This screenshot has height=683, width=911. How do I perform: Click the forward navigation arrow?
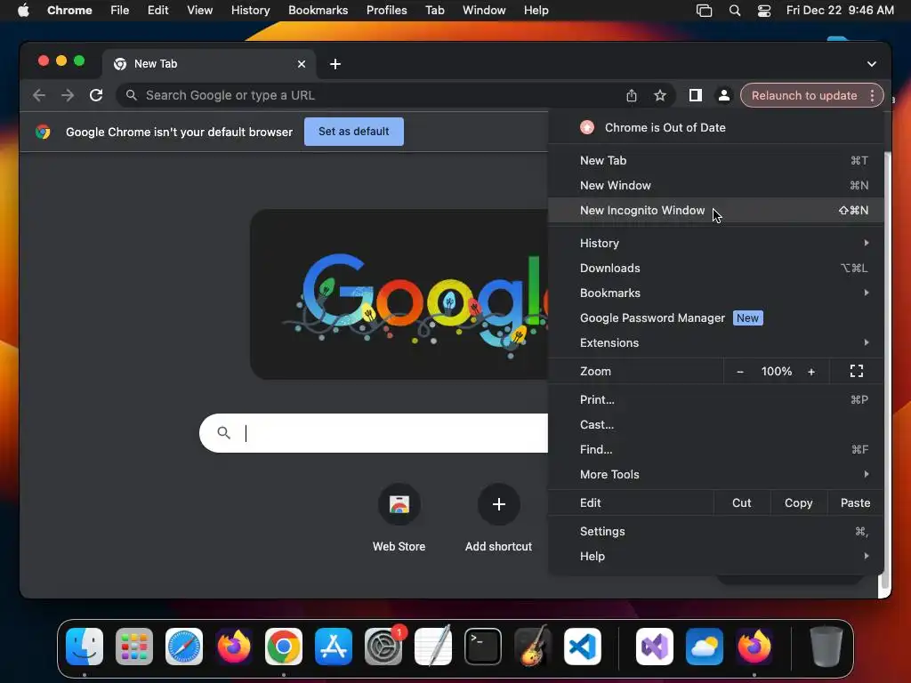(68, 95)
